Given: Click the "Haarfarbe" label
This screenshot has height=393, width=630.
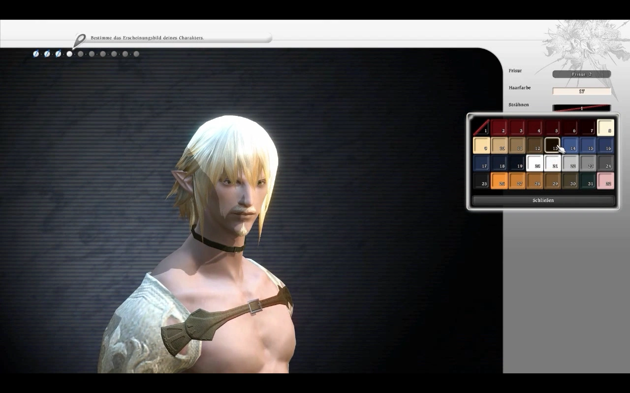Looking at the screenshot, I should point(520,88).
